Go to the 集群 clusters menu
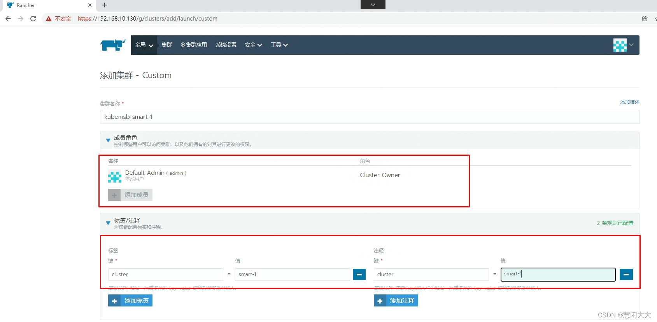 (x=167, y=45)
